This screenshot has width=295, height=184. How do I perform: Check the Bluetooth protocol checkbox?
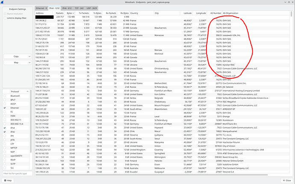(5, 96)
